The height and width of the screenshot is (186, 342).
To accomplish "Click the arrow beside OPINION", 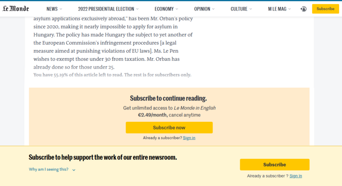I will (214, 9).
